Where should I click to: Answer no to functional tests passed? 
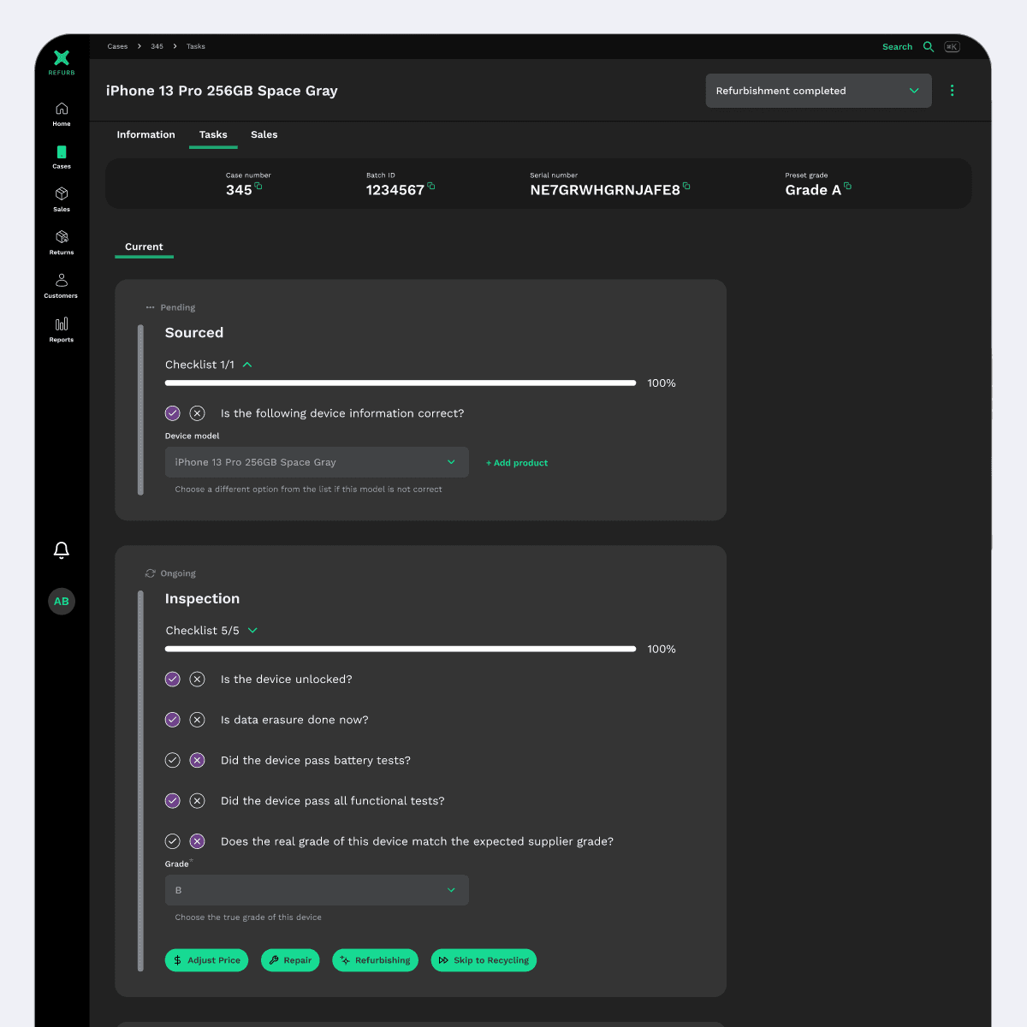point(198,801)
